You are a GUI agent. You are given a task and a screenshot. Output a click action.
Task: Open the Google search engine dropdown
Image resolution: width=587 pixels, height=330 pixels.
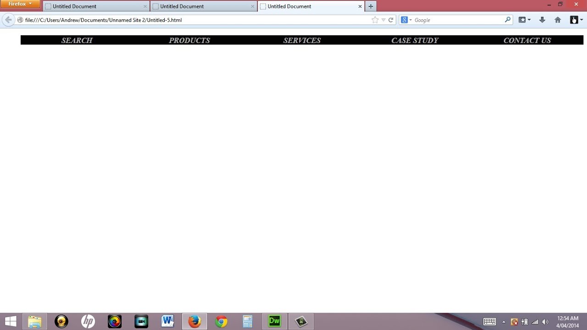[406, 20]
